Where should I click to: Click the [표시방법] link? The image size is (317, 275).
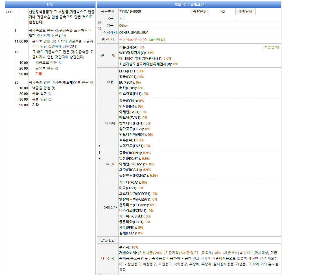157,40
